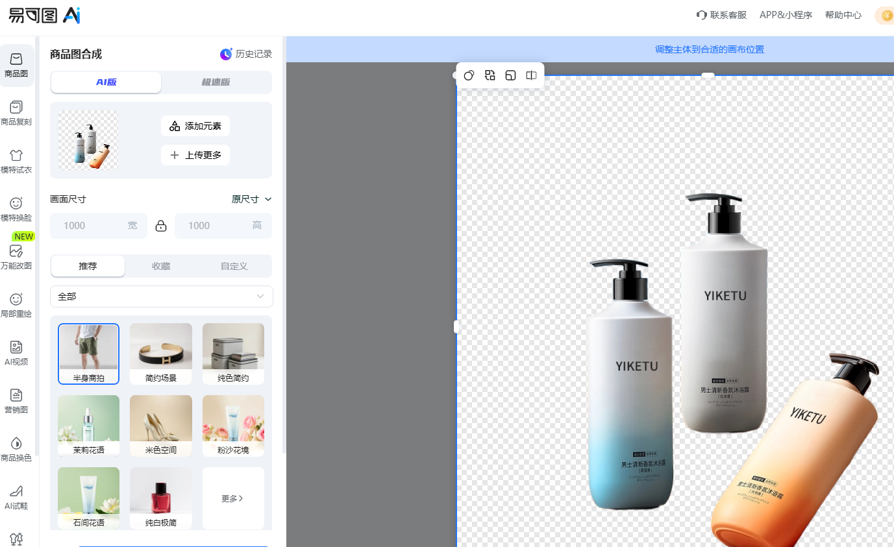This screenshot has width=894, height=547.
Task: Click the 画面尺寸 label
Action: 68,199
